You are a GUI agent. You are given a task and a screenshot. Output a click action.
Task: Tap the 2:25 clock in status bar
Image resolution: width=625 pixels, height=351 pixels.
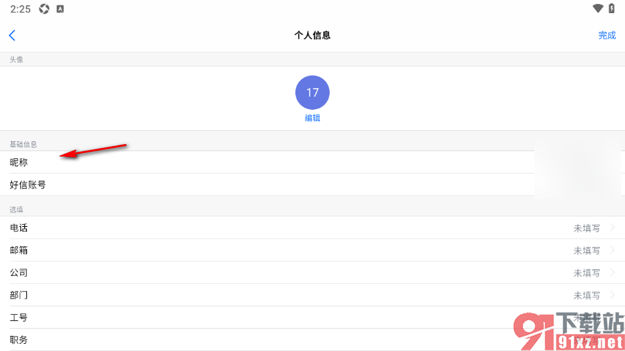[x=20, y=9]
